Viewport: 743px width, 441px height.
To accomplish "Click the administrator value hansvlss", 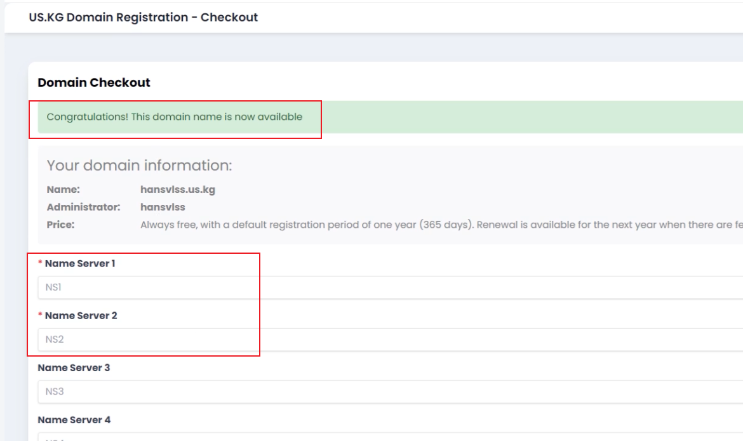I will [x=163, y=207].
